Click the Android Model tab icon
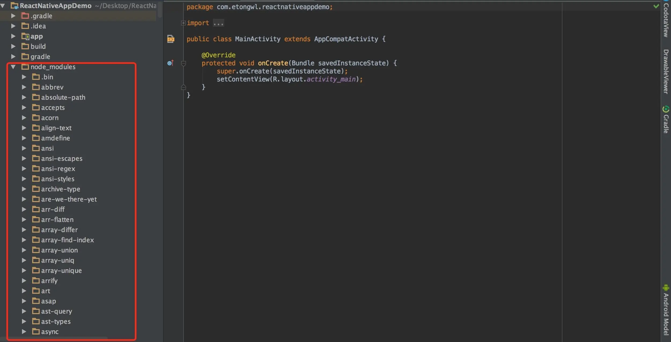Screen dimensions: 671x342 (666, 288)
